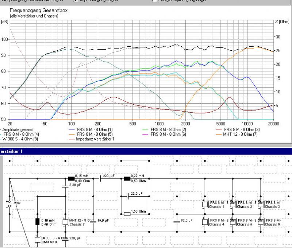Toggle the Impedanzgang zeigen checkbox
The height and width of the screenshot is (248, 292).
coord(76,1)
